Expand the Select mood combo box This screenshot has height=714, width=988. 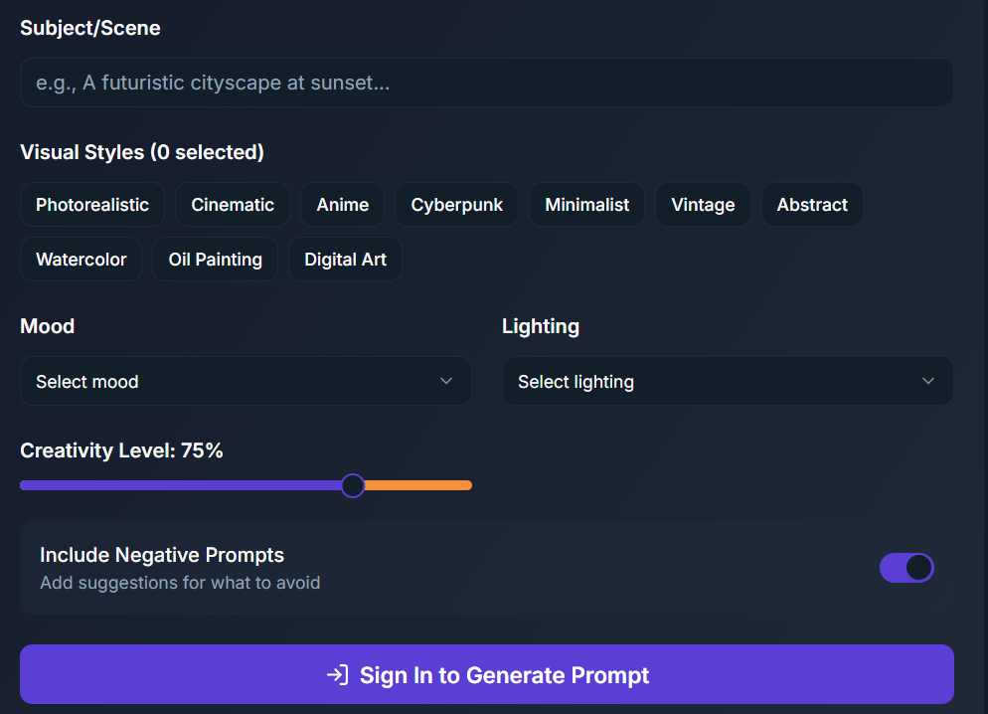point(246,381)
